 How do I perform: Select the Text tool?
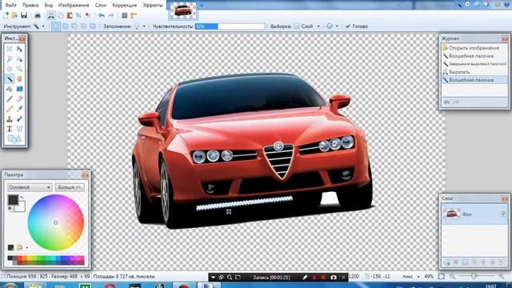click(x=10, y=129)
